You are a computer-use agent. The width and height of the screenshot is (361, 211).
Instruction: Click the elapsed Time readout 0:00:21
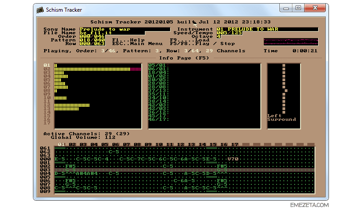pyautogui.click(x=305, y=51)
